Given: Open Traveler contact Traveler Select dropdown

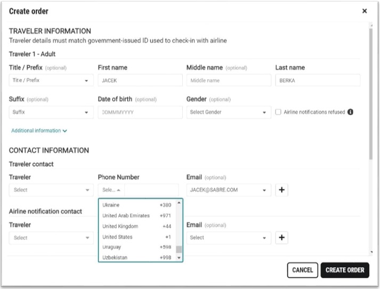Looking at the screenshot, I should tap(51, 190).
